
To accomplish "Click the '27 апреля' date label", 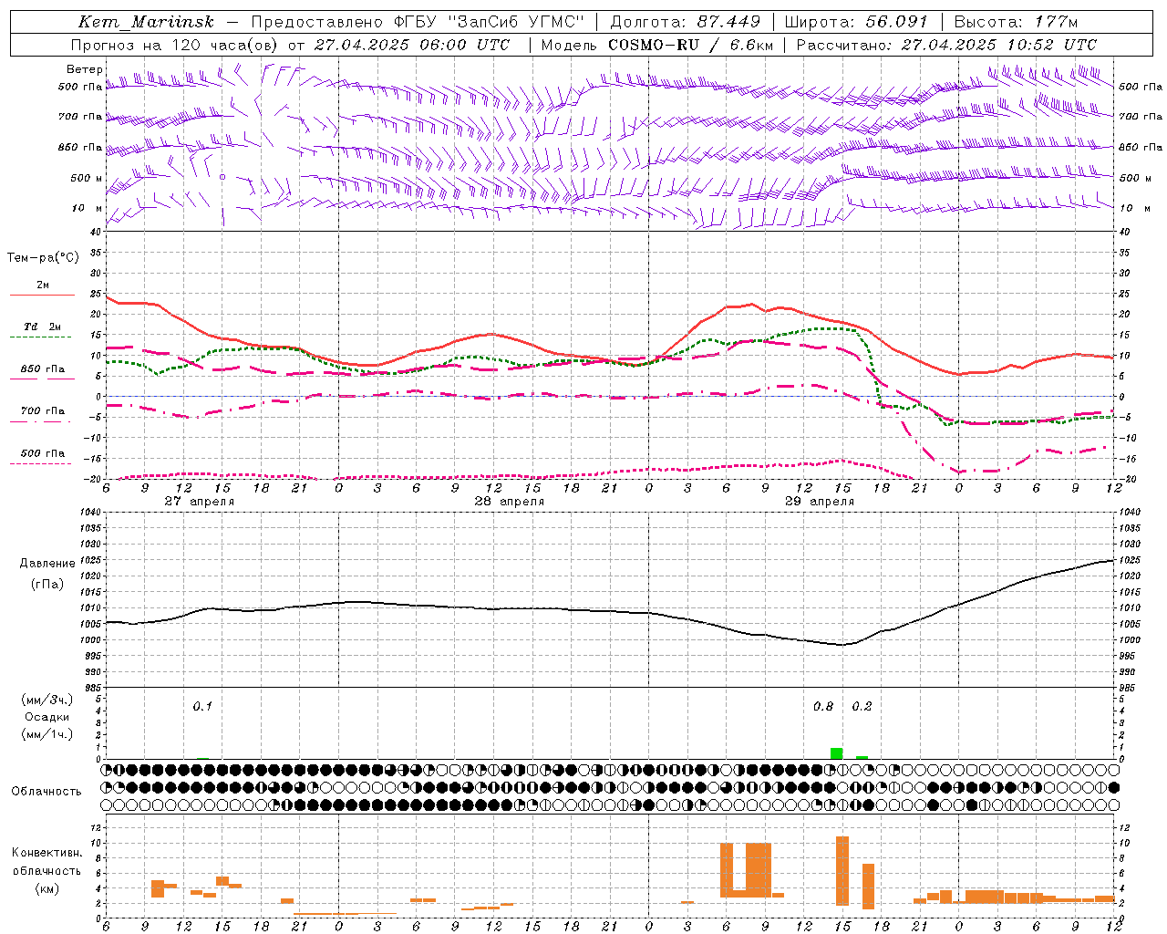I will pos(199,502).
